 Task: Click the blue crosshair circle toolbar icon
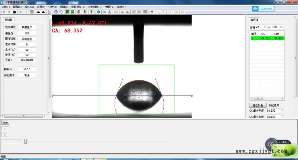coord(56,12)
